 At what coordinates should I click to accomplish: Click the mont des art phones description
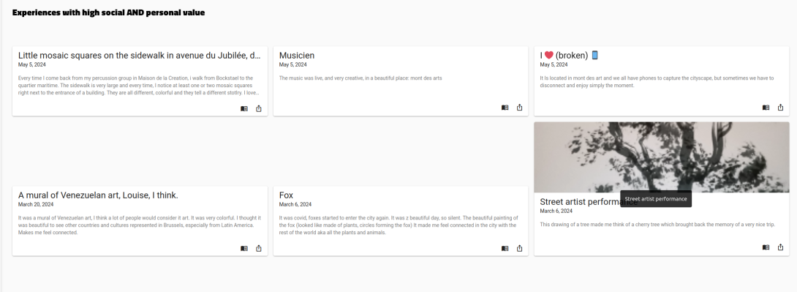click(x=657, y=82)
